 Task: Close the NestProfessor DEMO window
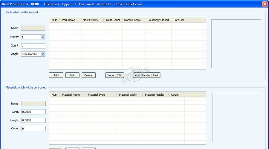(265, 4)
